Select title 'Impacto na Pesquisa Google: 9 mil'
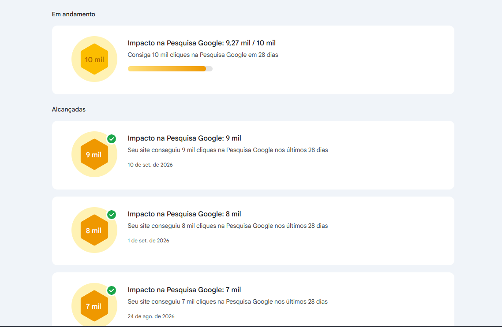Image resolution: width=502 pixels, height=327 pixels. click(x=184, y=138)
